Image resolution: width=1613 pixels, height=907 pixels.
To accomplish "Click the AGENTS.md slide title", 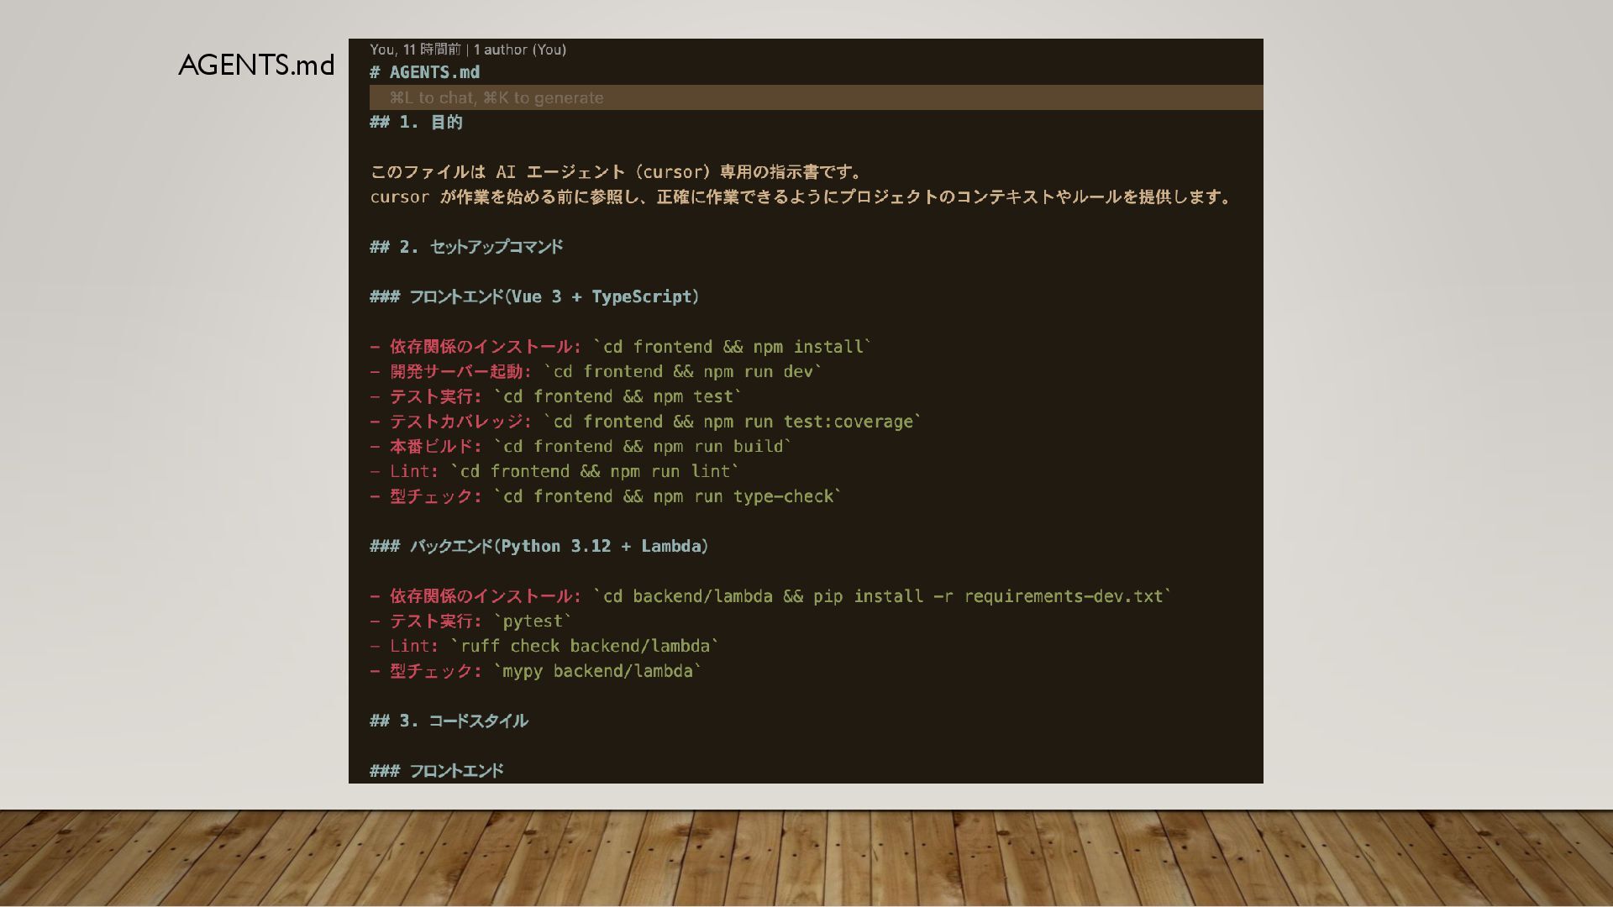I will (256, 66).
